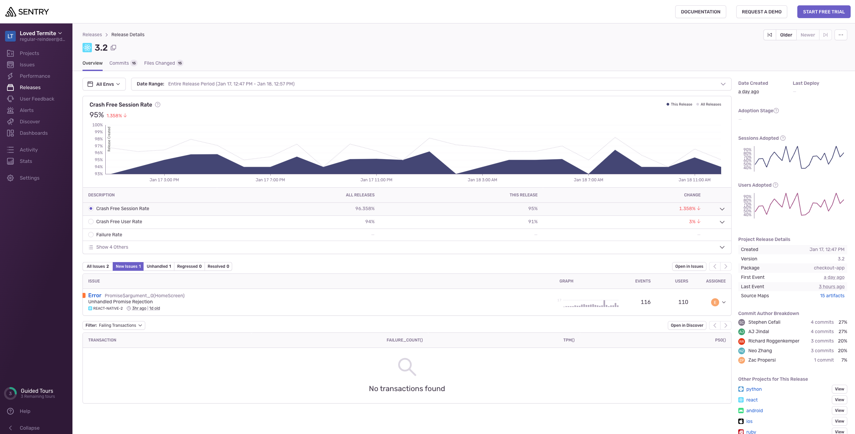Copy release version 3.2 icon

[x=113, y=48]
